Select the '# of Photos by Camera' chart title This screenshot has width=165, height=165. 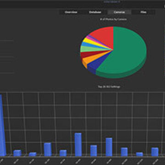113,19
